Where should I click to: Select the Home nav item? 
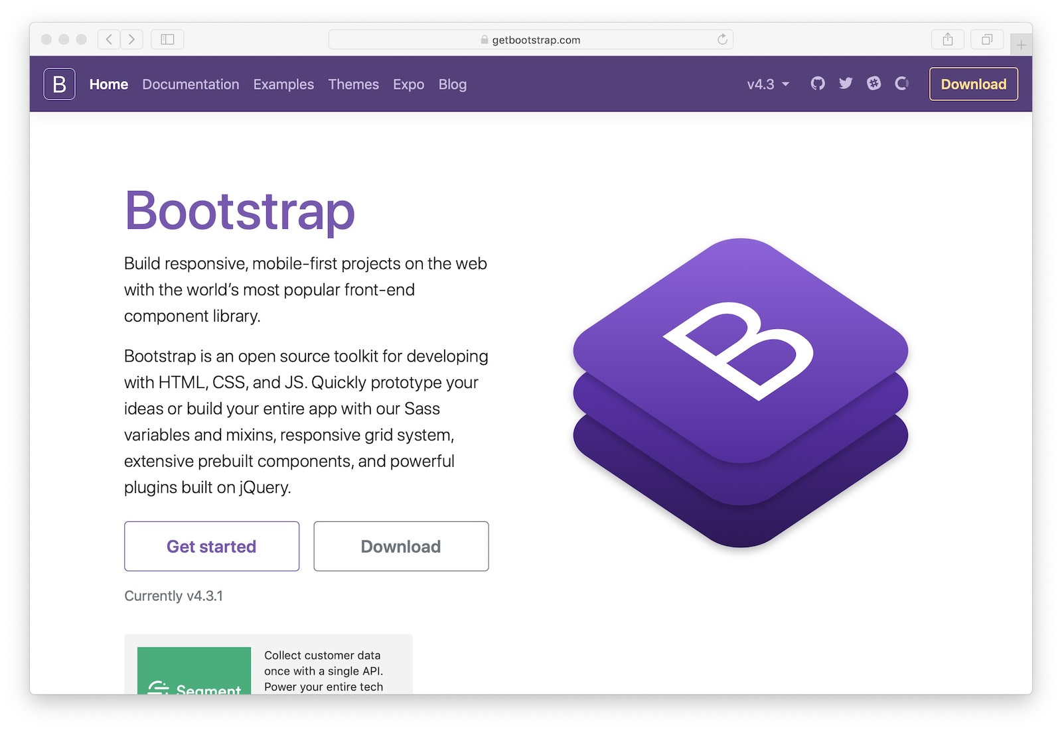tap(109, 84)
